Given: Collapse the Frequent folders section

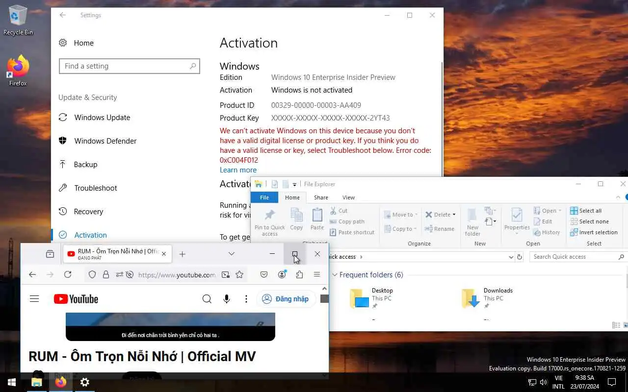Looking at the screenshot, I should [335, 275].
